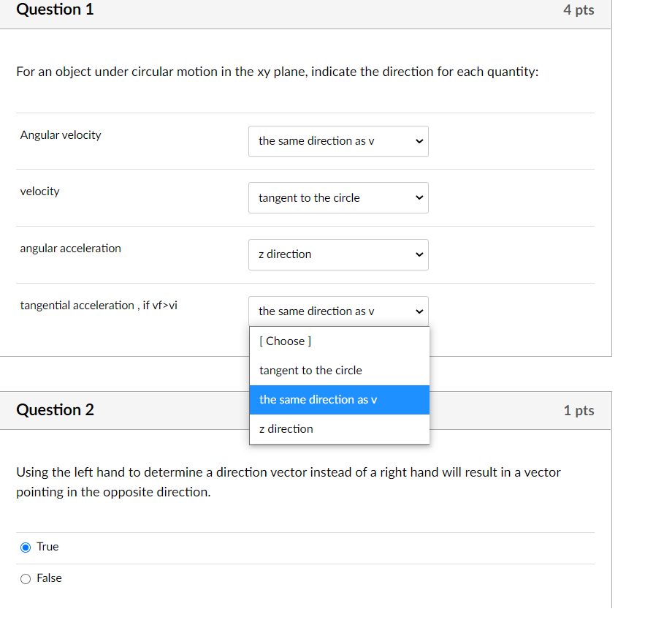Screen dimensions: 645x636
Task: Click the chevron on the Angular velocity dropdown
Action: [x=418, y=141]
